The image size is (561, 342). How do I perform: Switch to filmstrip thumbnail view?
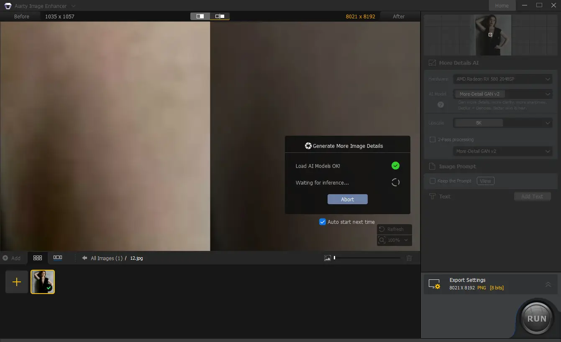pyautogui.click(x=58, y=258)
